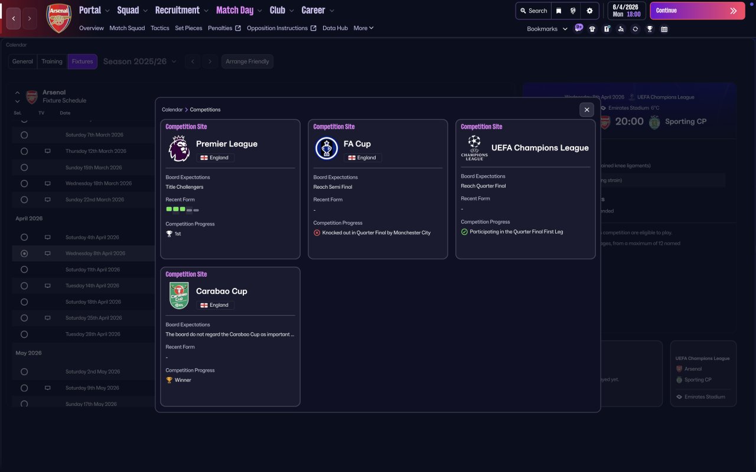Click the TV icon for Saturday 4th April 2026
This screenshot has width=756, height=472.
tap(48, 237)
